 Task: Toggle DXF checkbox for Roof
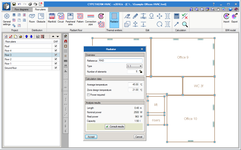point(56,46)
